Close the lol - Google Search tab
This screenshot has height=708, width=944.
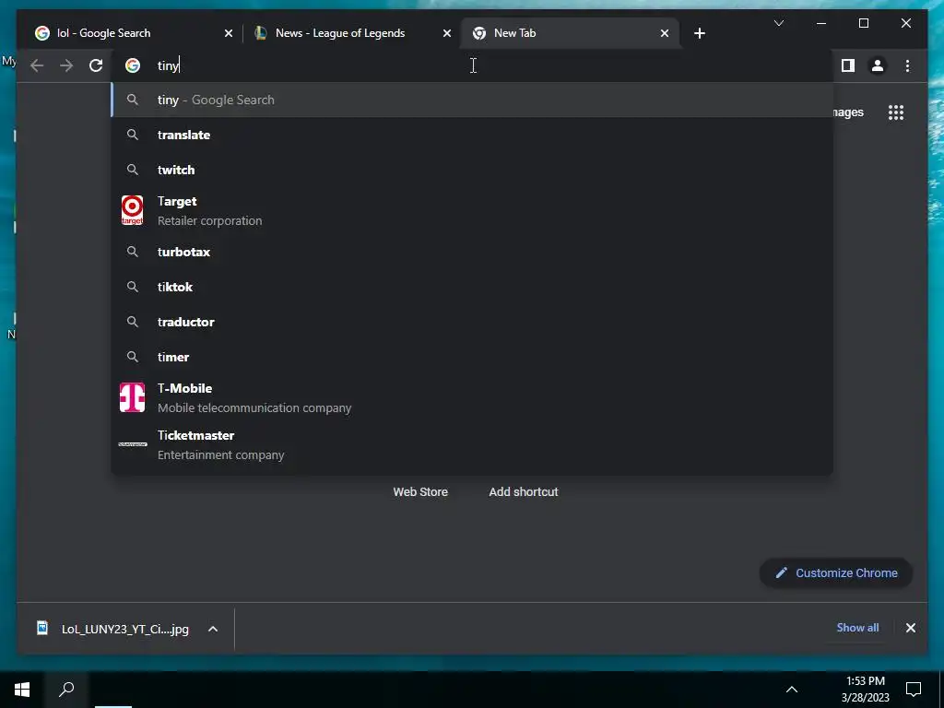pyautogui.click(x=229, y=34)
